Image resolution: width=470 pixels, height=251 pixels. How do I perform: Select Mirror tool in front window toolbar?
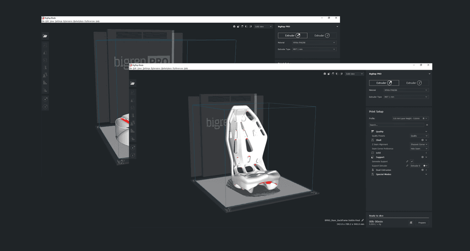[x=133, y=116]
